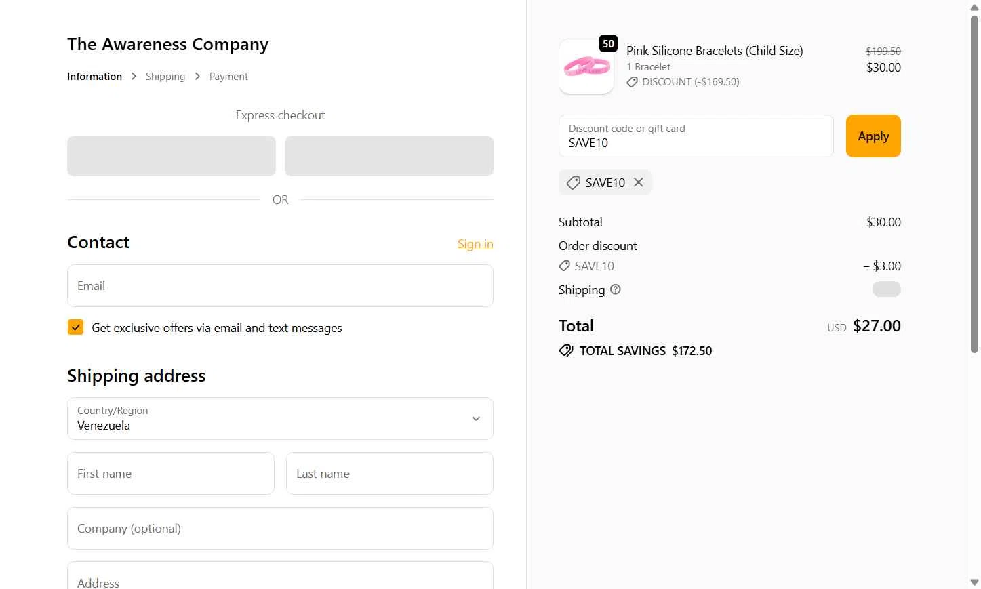Image resolution: width=981 pixels, height=589 pixels.
Task: Click the page vertical scrollbar thumb
Action: (x=974, y=183)
